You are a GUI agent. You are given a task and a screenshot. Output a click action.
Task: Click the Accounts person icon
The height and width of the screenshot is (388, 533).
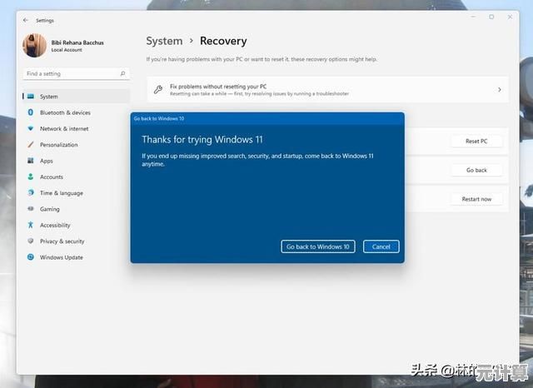coord(31,177)
